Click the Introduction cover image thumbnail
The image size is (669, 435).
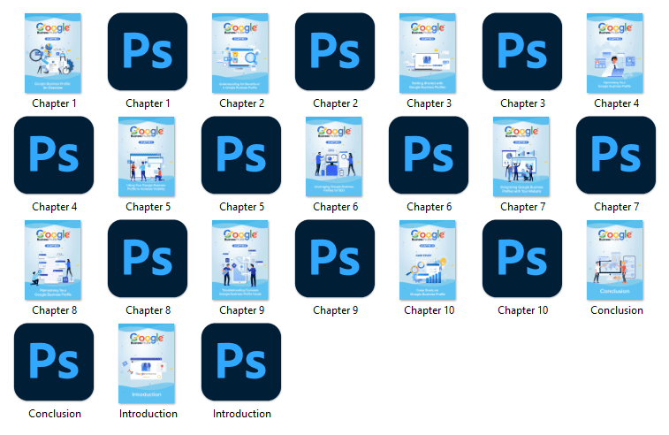pyautogui.click(x=147, y=363)
